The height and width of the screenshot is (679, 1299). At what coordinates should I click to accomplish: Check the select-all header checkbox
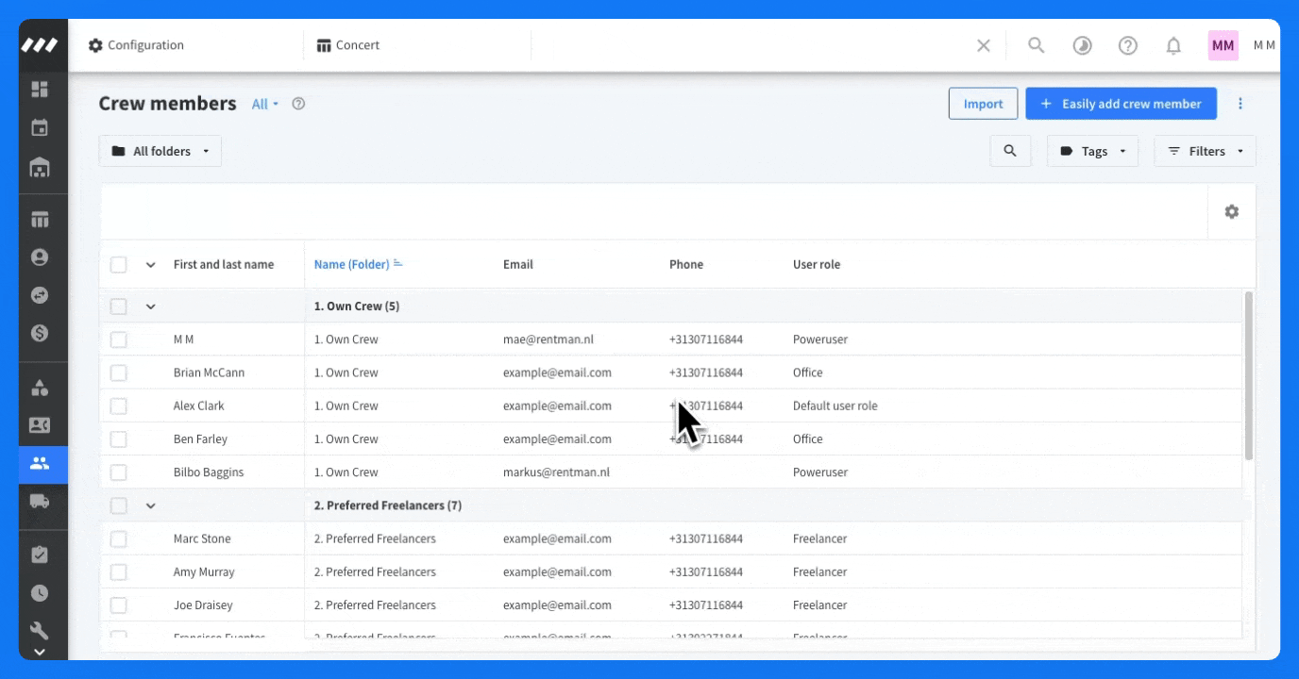(x=118, y=264)
